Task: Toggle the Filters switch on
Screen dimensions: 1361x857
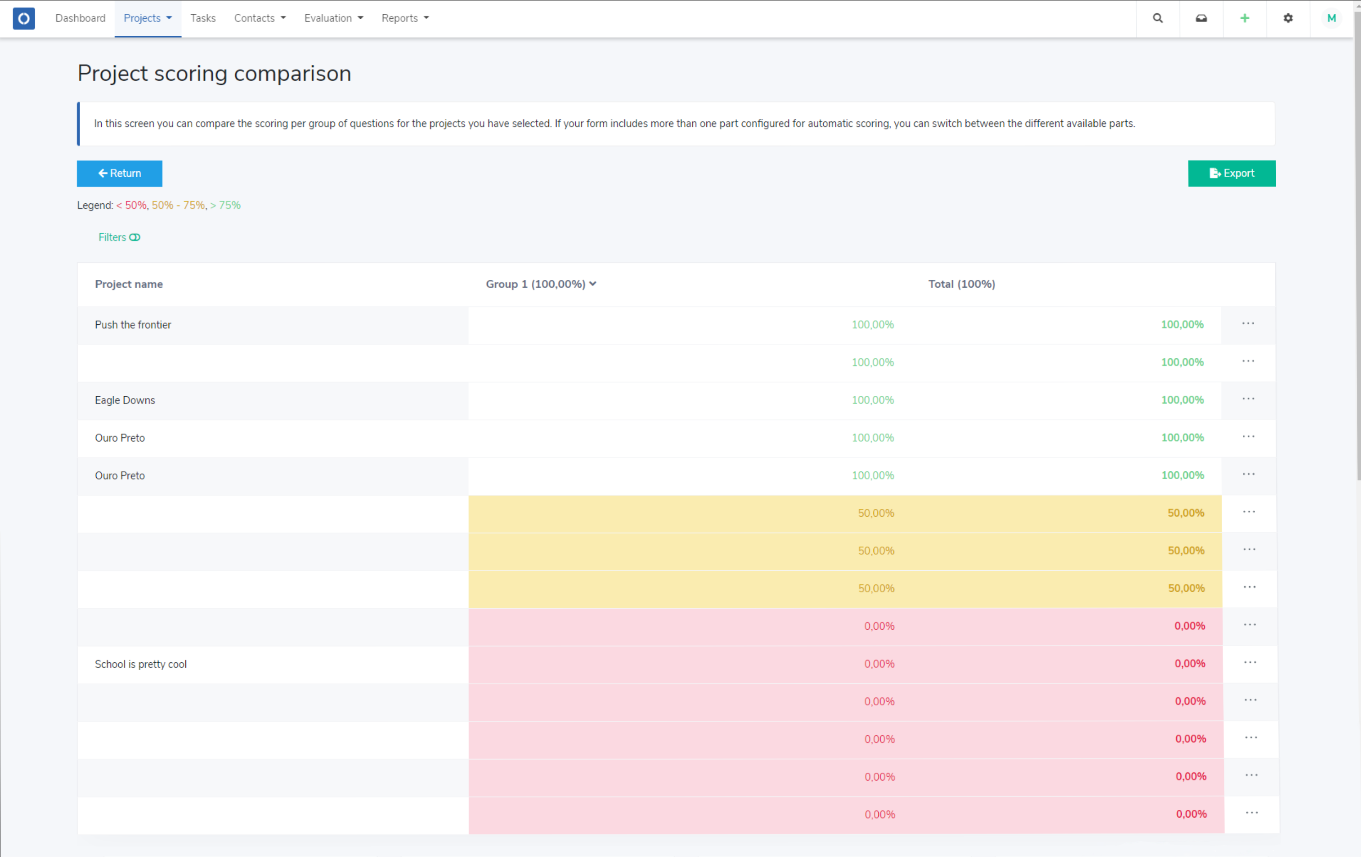Action: click(137, 237)
